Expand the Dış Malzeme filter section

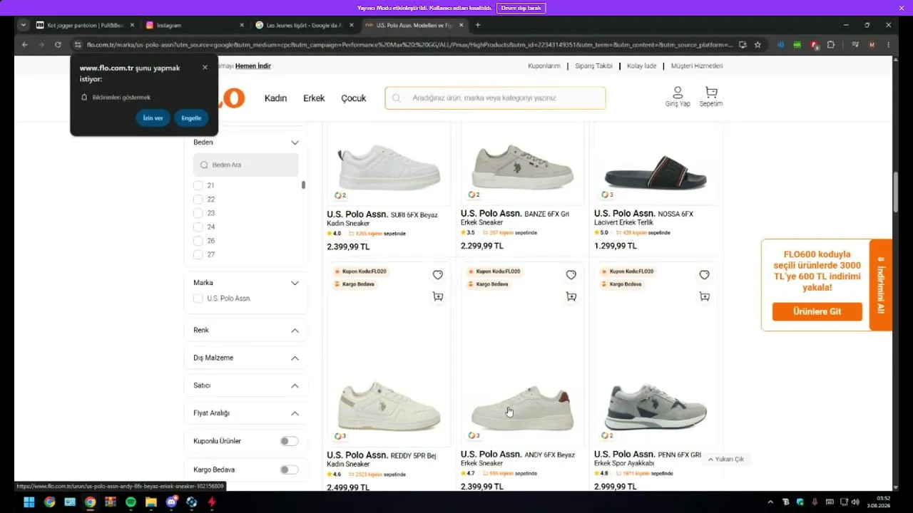tap(295, 358)
